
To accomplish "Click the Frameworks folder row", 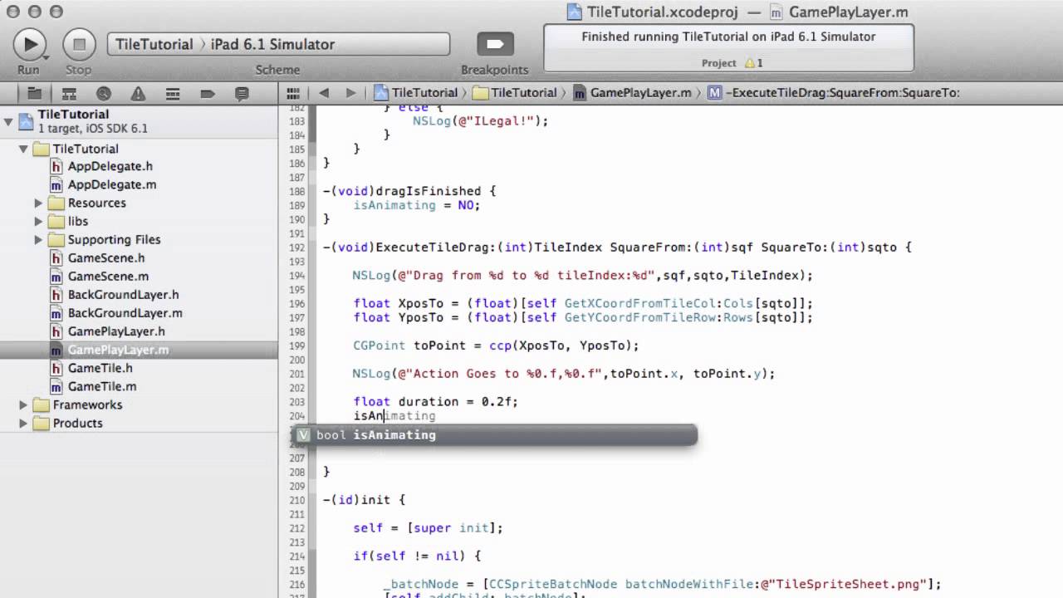I will (139, 405).
